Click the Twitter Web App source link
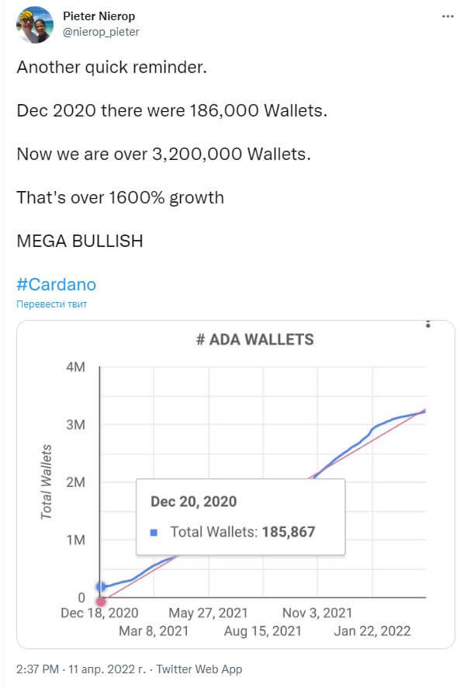 pyautogui.click(x=199, y=669)
